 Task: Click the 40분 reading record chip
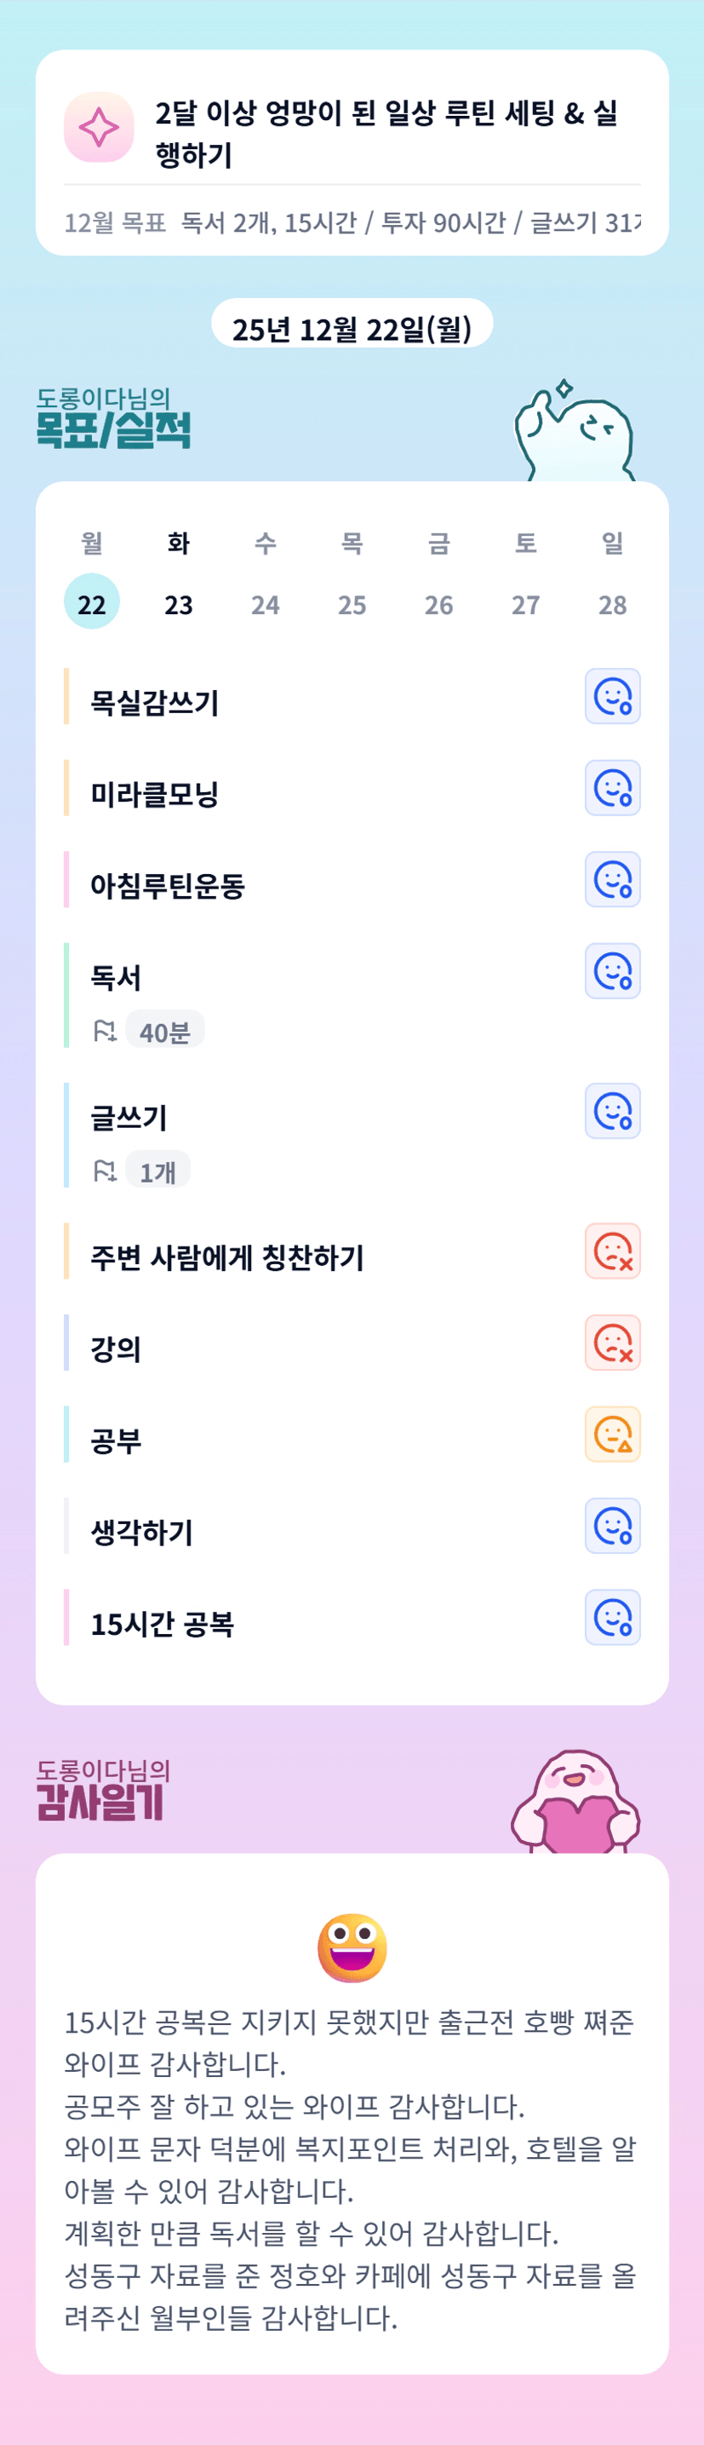[164, 1031]
